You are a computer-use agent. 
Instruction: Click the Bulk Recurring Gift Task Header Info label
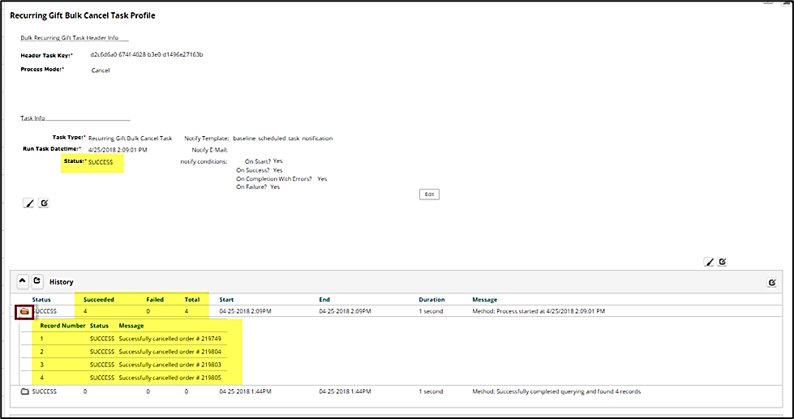70,37
